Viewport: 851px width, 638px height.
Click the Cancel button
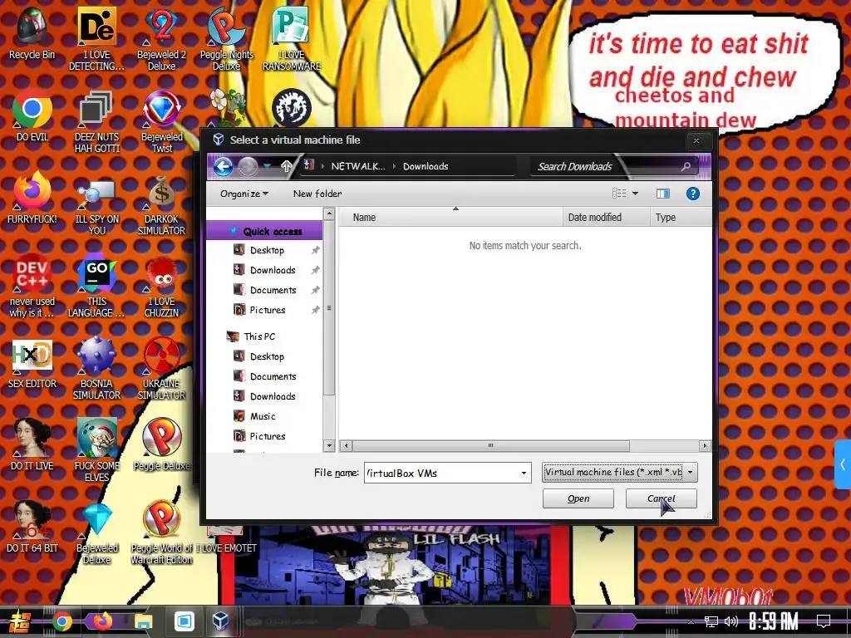[661, 498]
